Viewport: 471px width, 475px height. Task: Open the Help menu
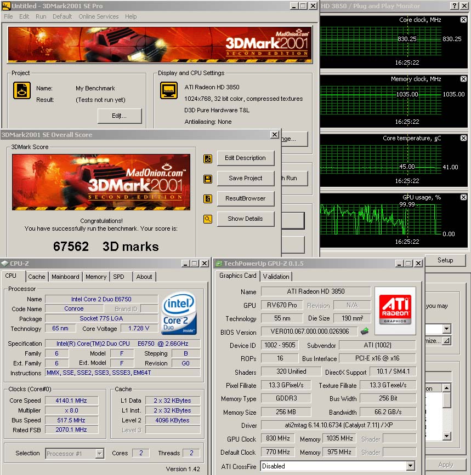pos(131,16)
